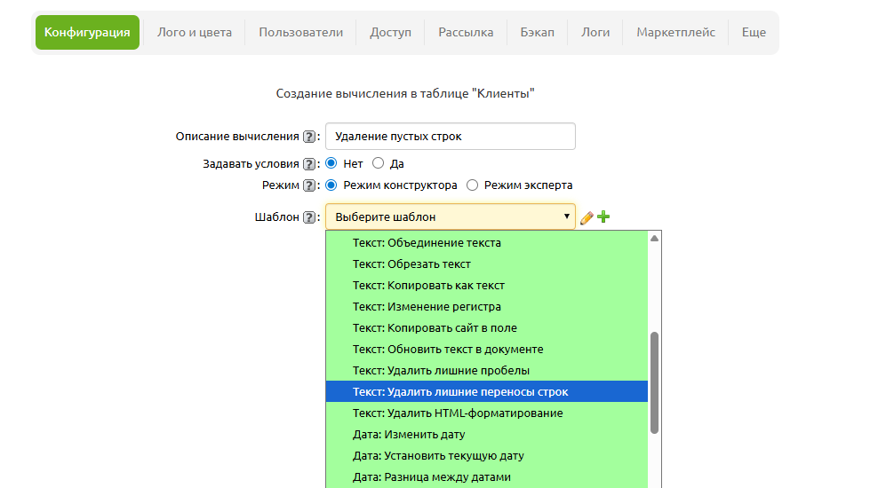Choose Режим эксперта radio option

pyautogui.click(x=473, y=185)
